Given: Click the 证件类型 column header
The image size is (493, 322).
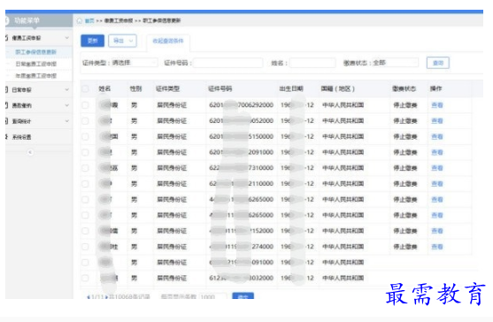Looking at the screenshot, I should click(167, 88).
